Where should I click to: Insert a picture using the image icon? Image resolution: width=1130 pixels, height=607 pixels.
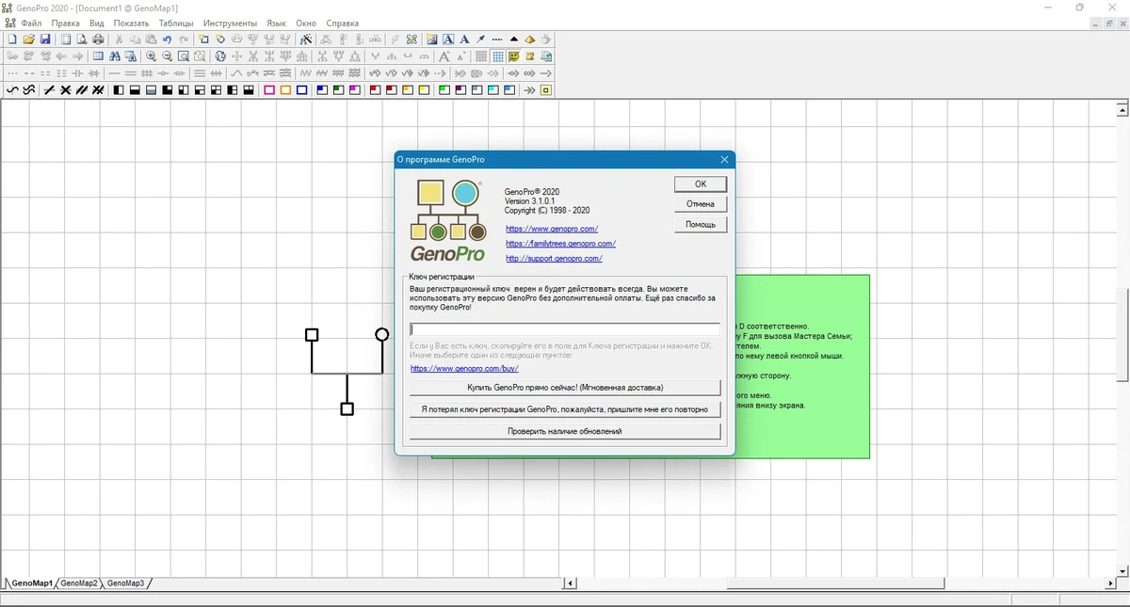[431, 40]
